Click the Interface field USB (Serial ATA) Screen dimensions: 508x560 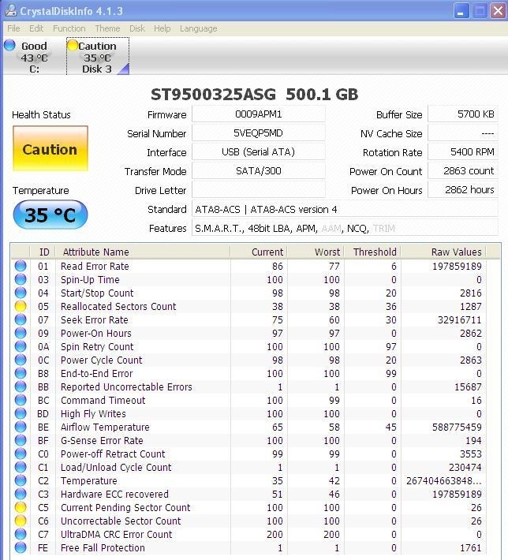258,152
